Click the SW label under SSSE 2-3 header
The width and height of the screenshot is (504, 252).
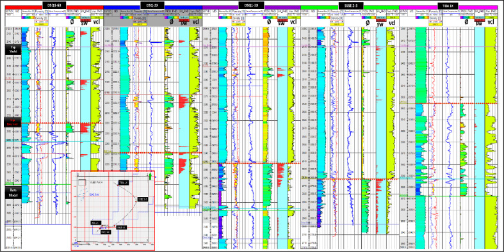tap(380, 24)
